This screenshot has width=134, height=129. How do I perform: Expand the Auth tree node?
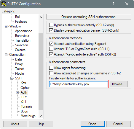tap(17, 92)
